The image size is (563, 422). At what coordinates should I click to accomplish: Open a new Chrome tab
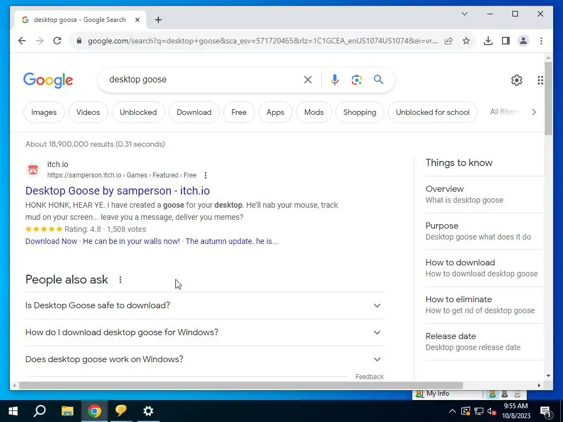(x=158, y=20)
